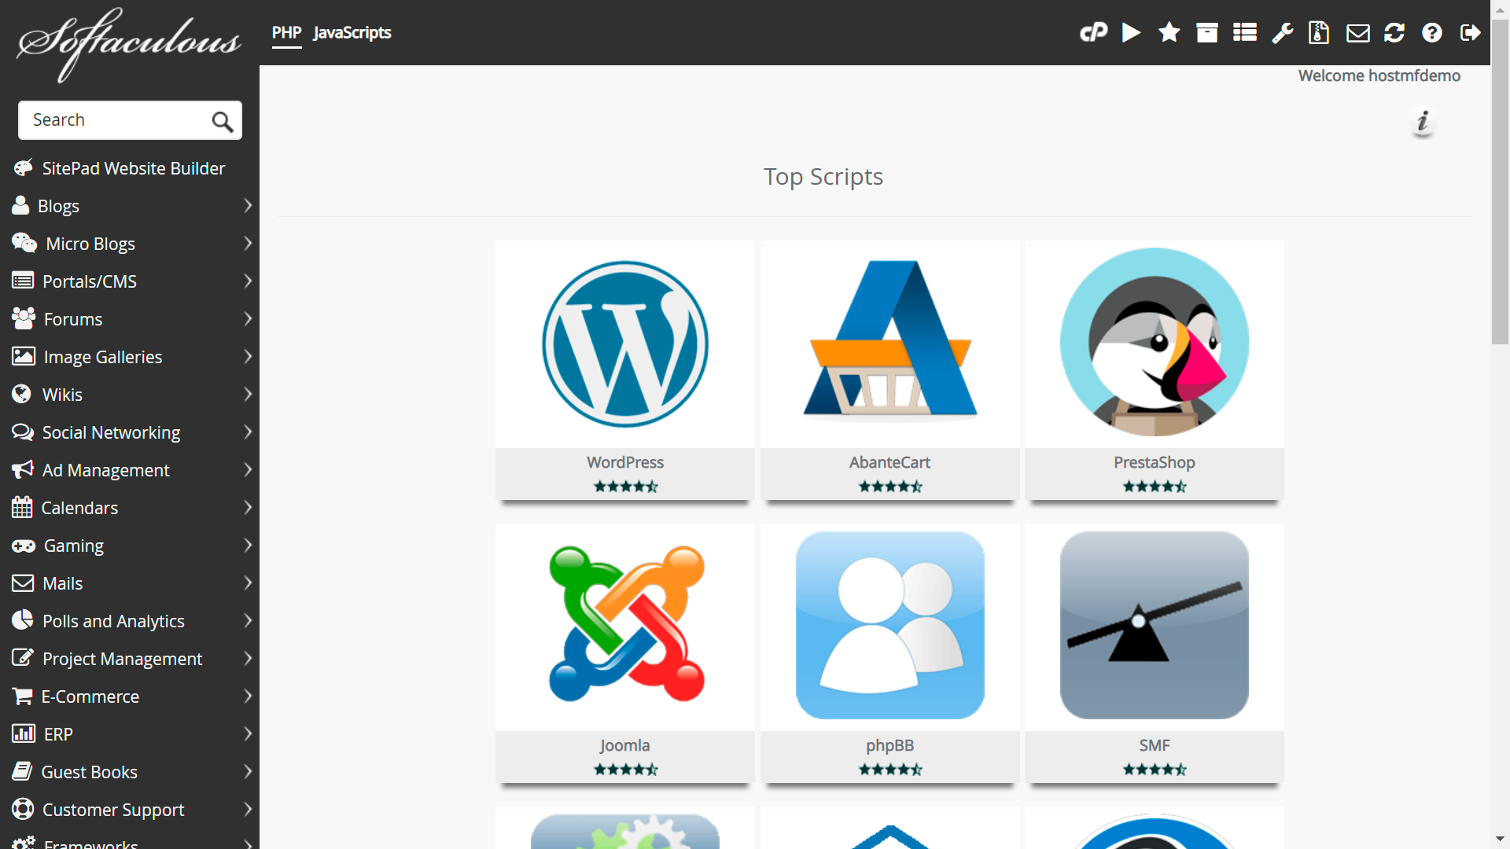1510x849 pixels.
Task: Click the Softaculous logo
Action: point(129,45)
